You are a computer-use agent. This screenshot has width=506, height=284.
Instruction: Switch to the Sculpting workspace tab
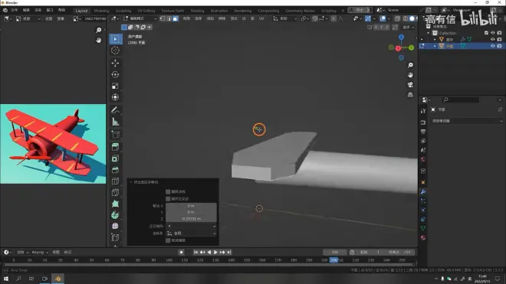[123, 11]
